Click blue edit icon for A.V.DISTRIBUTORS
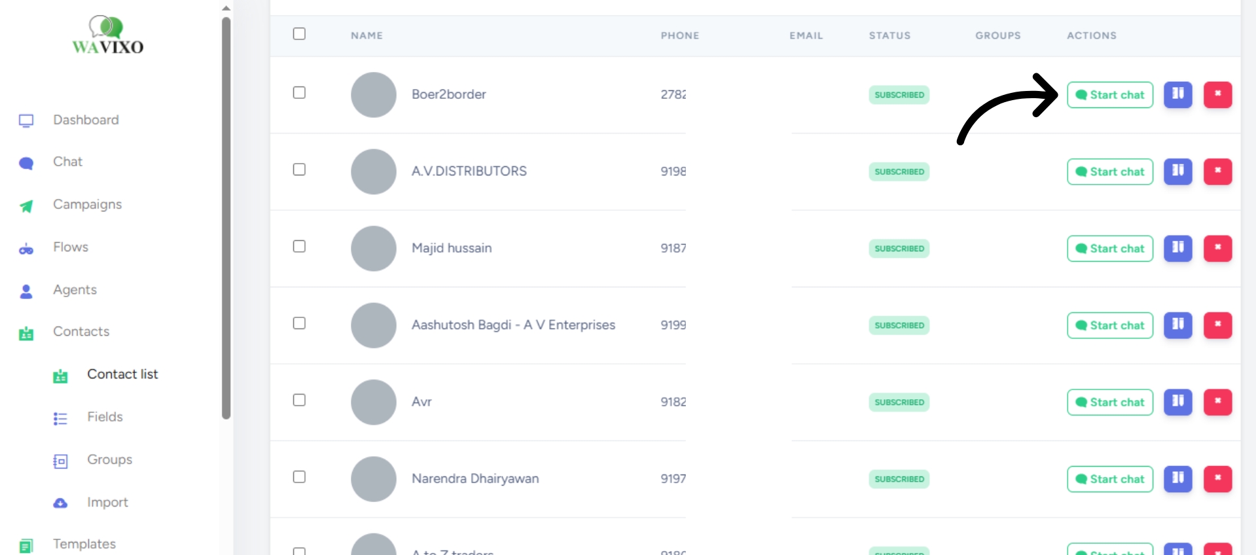Viewport: 1256px width, 555px height. point(1178,171)
